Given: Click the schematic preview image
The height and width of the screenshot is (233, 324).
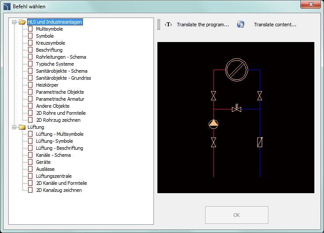Looking at the screenshot, I should click(235, 117).
